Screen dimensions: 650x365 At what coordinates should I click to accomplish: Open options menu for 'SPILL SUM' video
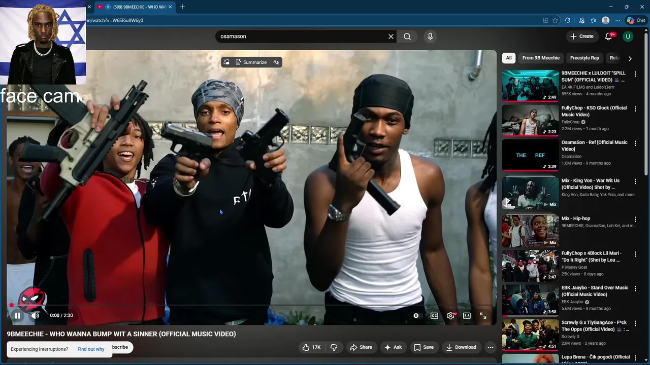(x=635, y=74)
